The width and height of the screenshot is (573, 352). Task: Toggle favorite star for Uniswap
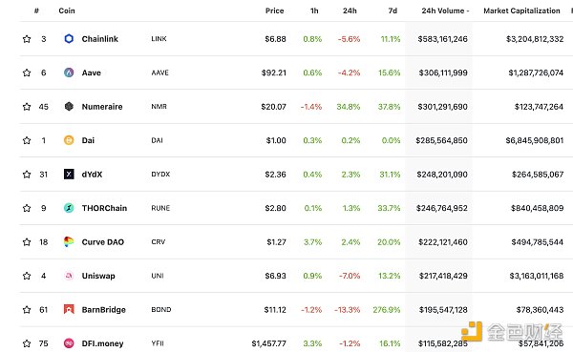click(x=27, y=276)
